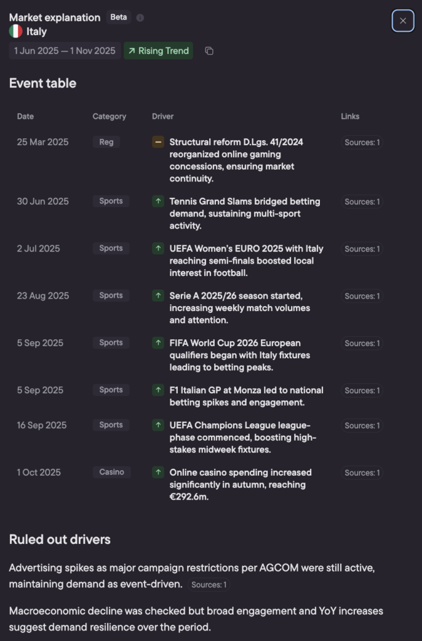Image resolution: width=422 pixels, height=641 pixels.
Task: Click the Casino category tag
Action: click(x=111, y=472)
